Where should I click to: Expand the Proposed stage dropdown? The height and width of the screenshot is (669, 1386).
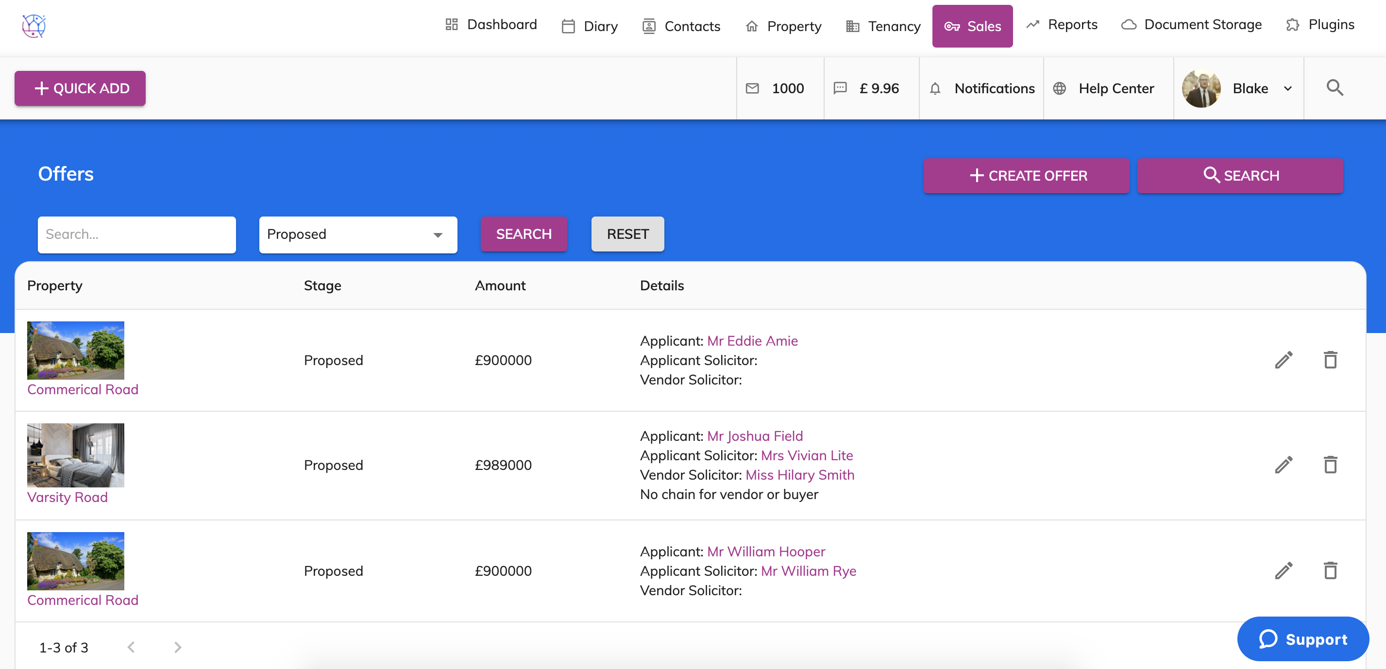coord(358,234)
